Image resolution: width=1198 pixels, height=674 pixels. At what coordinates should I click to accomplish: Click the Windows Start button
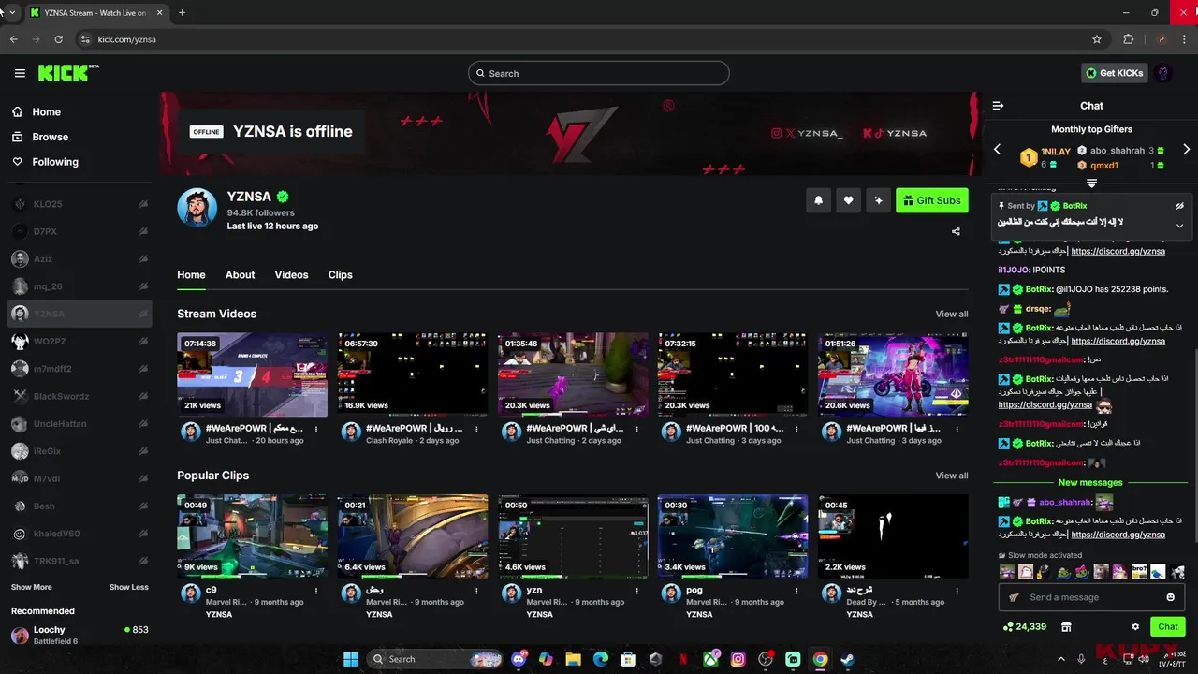350,659
